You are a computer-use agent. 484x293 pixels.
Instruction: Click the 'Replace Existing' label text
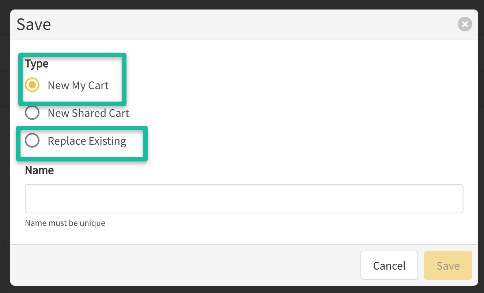[87, 141]
